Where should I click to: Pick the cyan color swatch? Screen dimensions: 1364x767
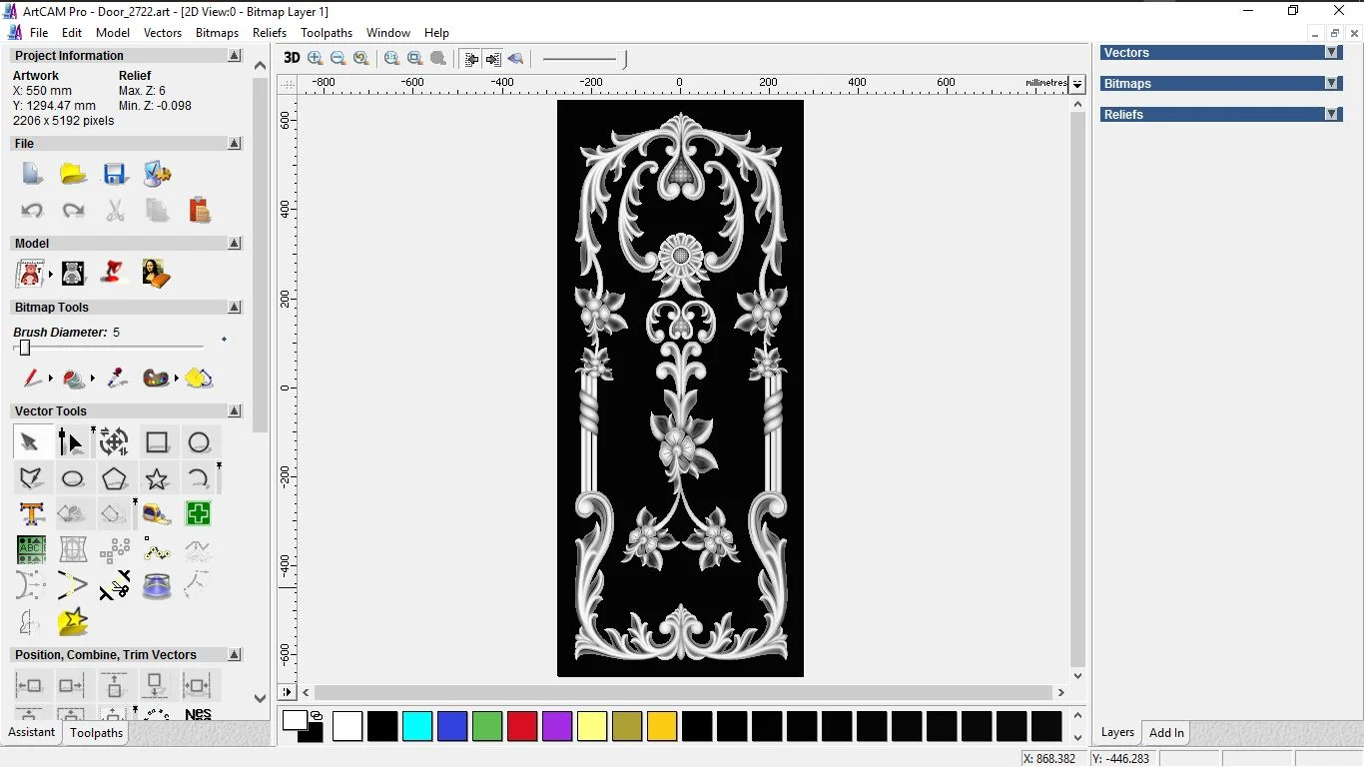[x=417, y=727]
